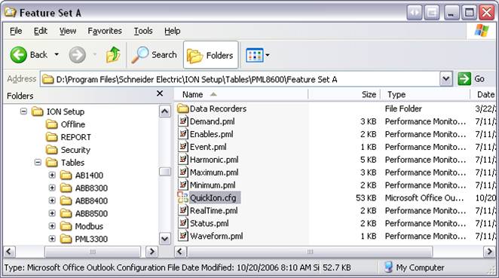Open the Back history dropdown arrow
The image size is (499, 278).
[x=57, y=55]
